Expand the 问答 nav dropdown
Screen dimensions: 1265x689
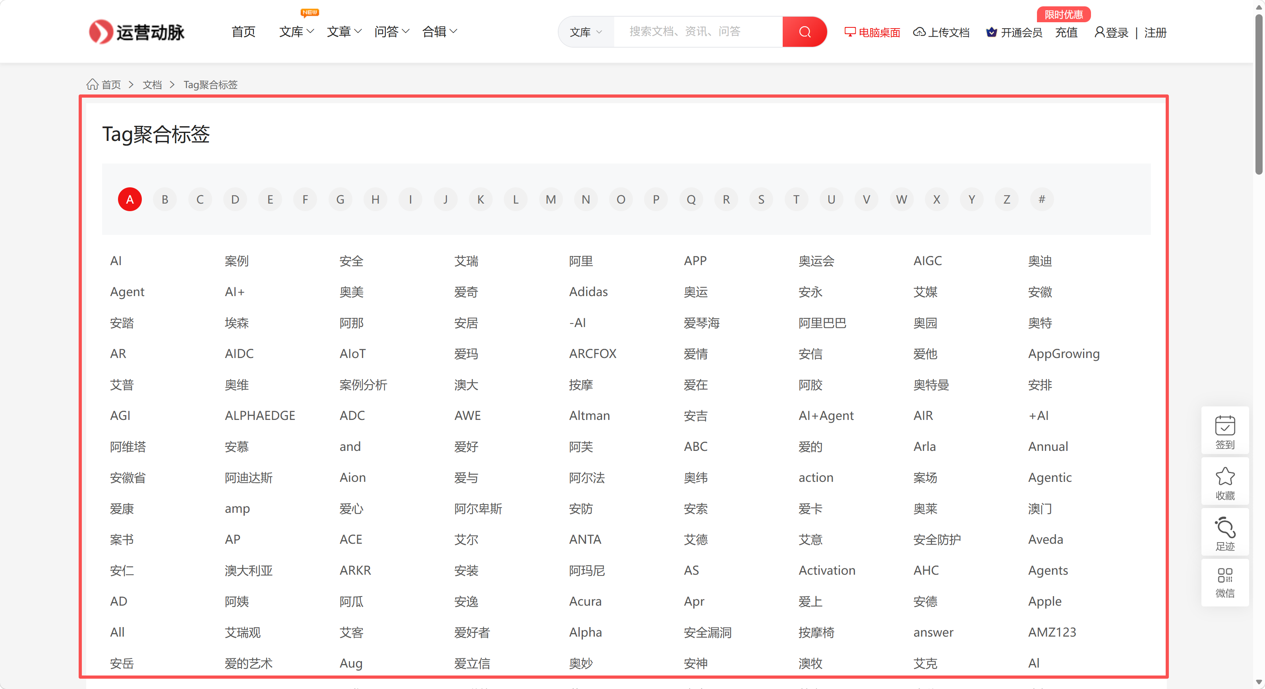[x=392, y=32]
